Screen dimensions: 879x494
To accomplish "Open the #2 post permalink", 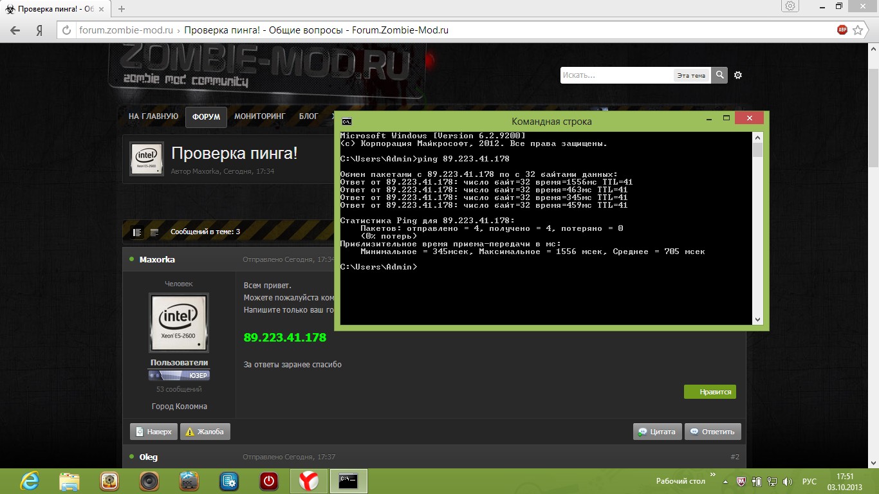I will tap(735, 457).
